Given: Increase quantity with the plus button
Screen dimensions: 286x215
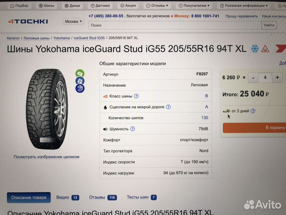Looking at the screenshot, I should pyautogui.click(x=277, y=78).
